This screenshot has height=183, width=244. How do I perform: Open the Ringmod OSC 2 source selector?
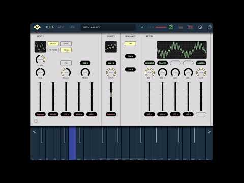tap(130, 69)
